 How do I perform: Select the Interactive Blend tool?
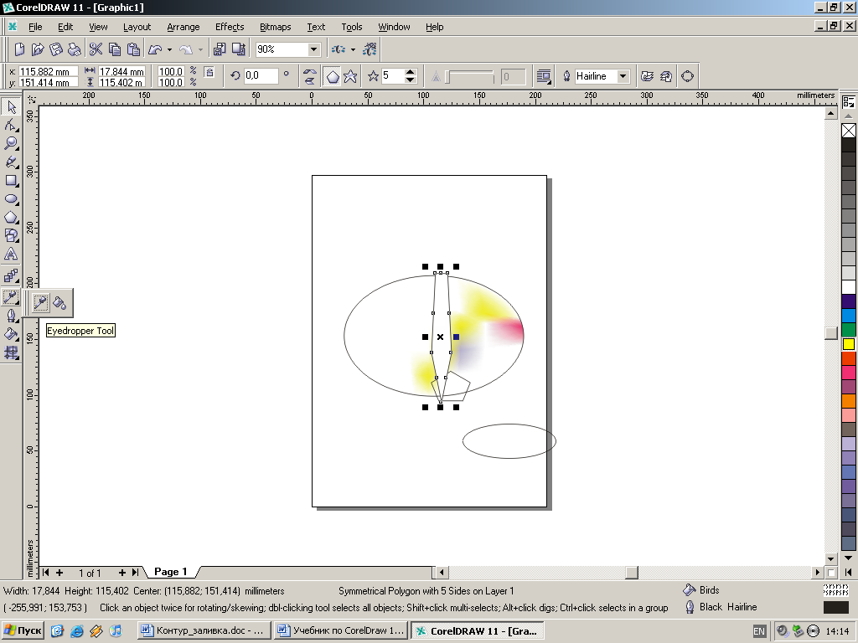coord(11,275)
